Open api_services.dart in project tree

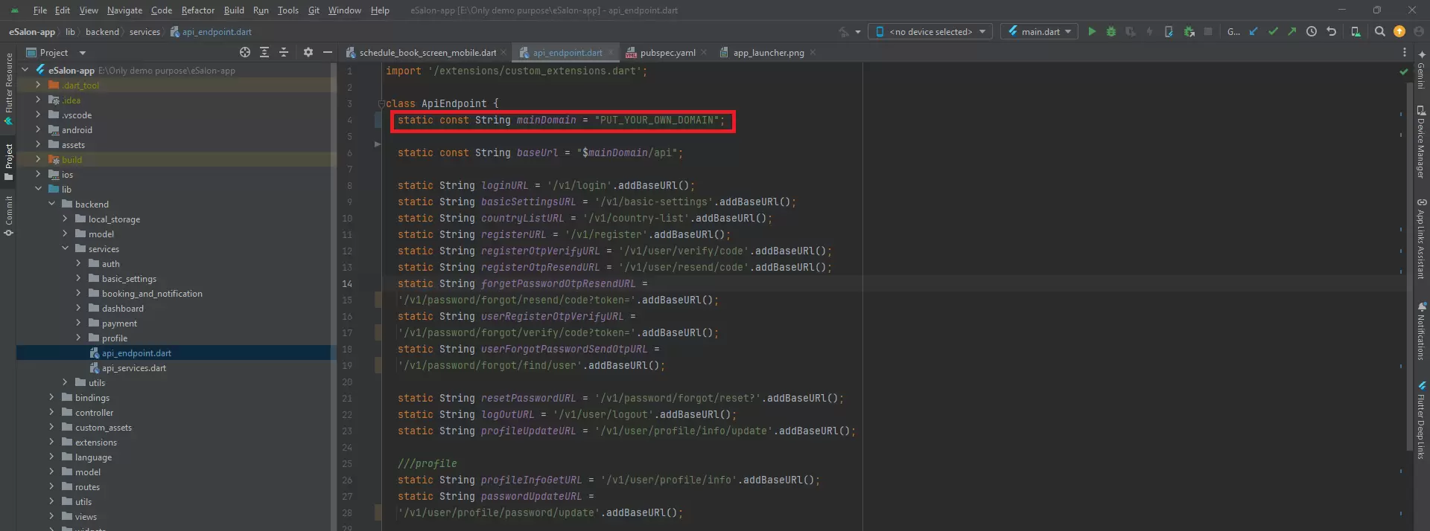[133, 368]
